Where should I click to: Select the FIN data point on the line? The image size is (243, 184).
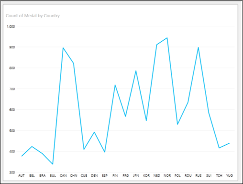(x=115, y=85)
